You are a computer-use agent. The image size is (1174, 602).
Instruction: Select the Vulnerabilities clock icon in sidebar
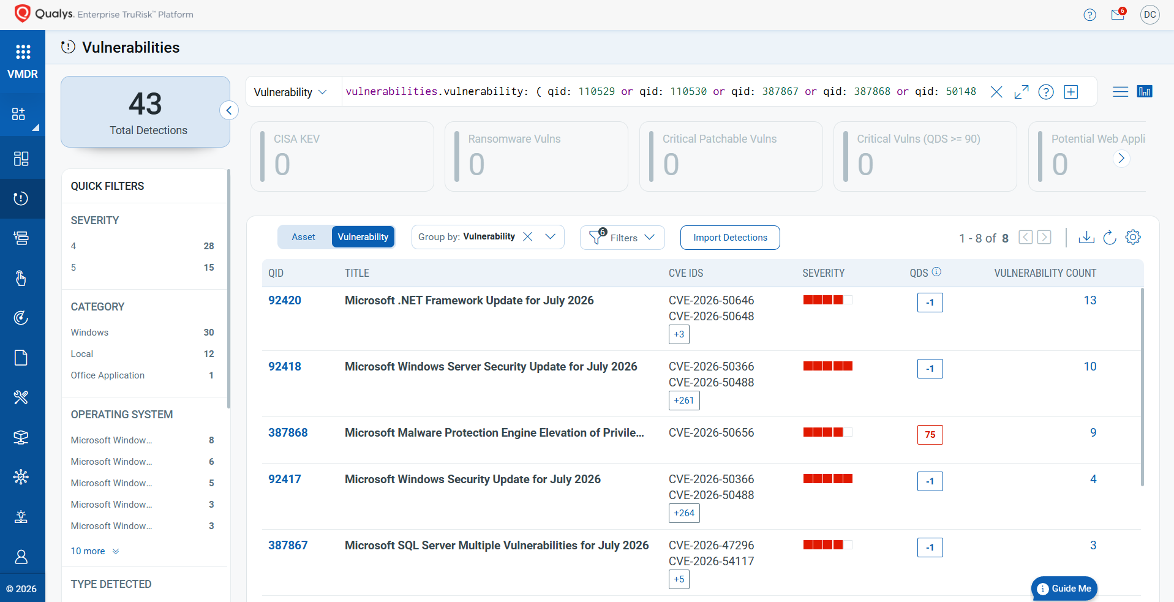tap(21, 198)
